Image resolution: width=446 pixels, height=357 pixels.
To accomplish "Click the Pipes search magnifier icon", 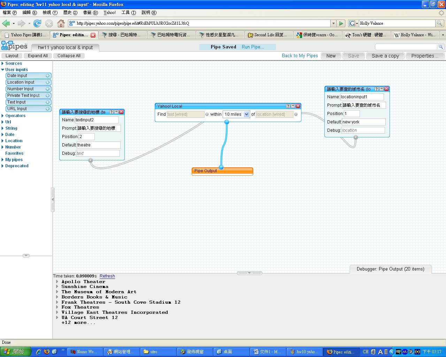I will 441,47.
